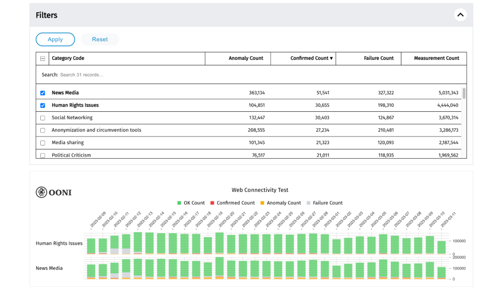
Task: Select the Political Criticism checkbox
Action: coord(43,156)
